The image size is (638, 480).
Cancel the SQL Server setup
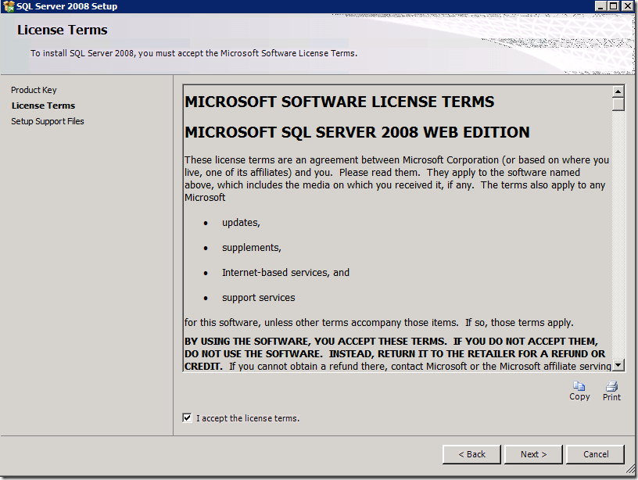tap(595, 454)
